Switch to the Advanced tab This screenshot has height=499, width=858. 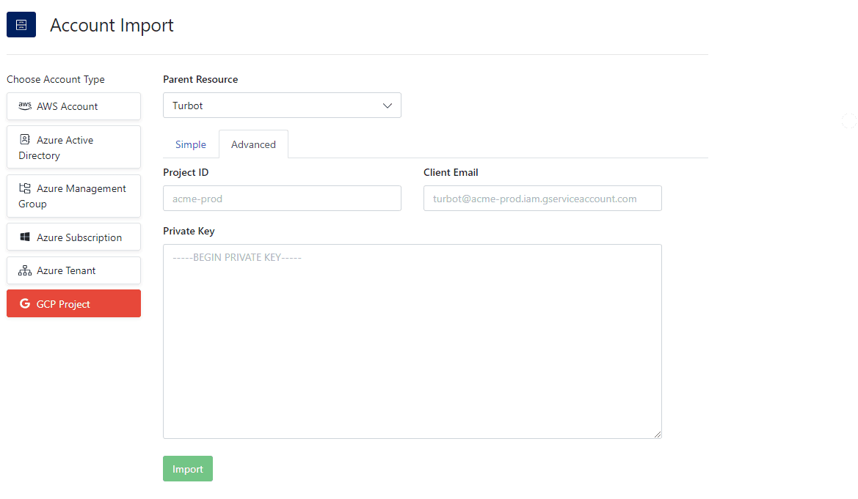253,144
